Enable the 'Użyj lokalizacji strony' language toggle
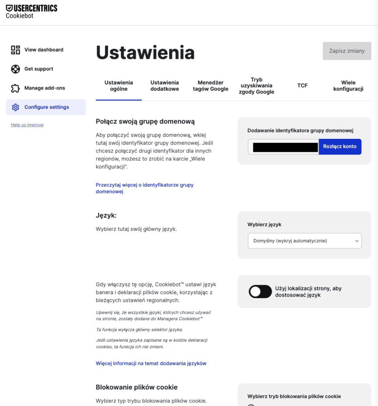Image resolution: width=378 pixels, height=406 pixels. click(260, 292)
